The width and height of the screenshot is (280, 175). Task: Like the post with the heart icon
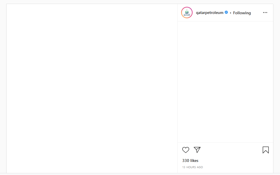tap(186, 150)
